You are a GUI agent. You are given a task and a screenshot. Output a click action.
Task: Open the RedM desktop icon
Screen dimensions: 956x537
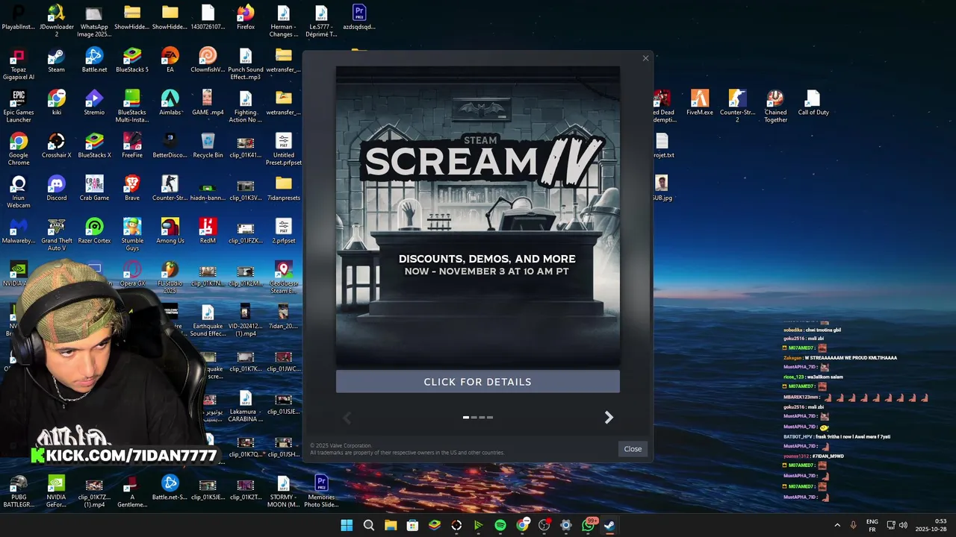click(x=208, y=232)
